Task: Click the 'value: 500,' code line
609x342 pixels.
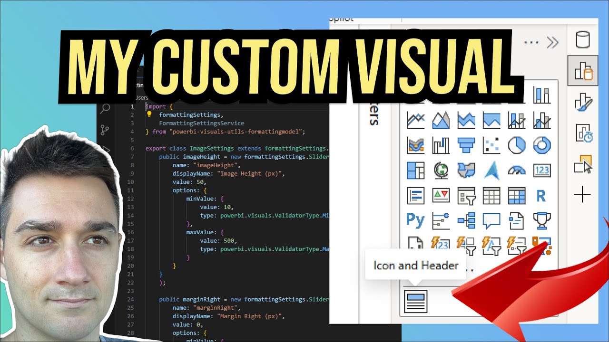Action: tap(218, 241)
